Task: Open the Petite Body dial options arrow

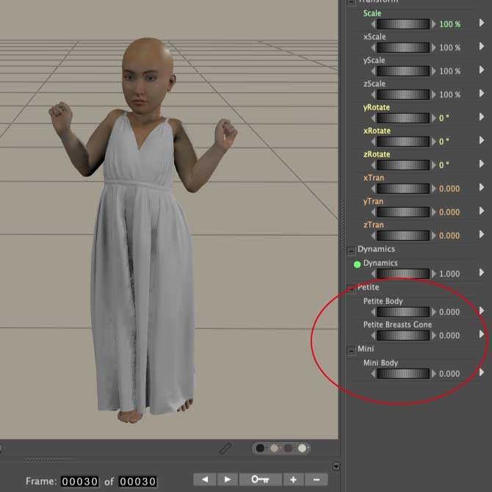Action: point(482,311)
